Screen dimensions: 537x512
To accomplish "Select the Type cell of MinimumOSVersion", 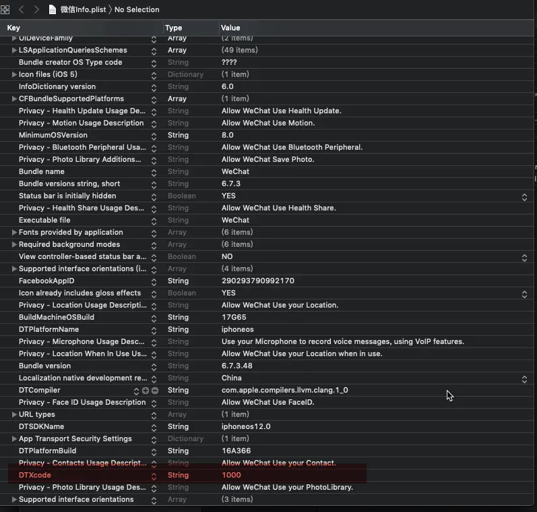I will pos(178,135).
